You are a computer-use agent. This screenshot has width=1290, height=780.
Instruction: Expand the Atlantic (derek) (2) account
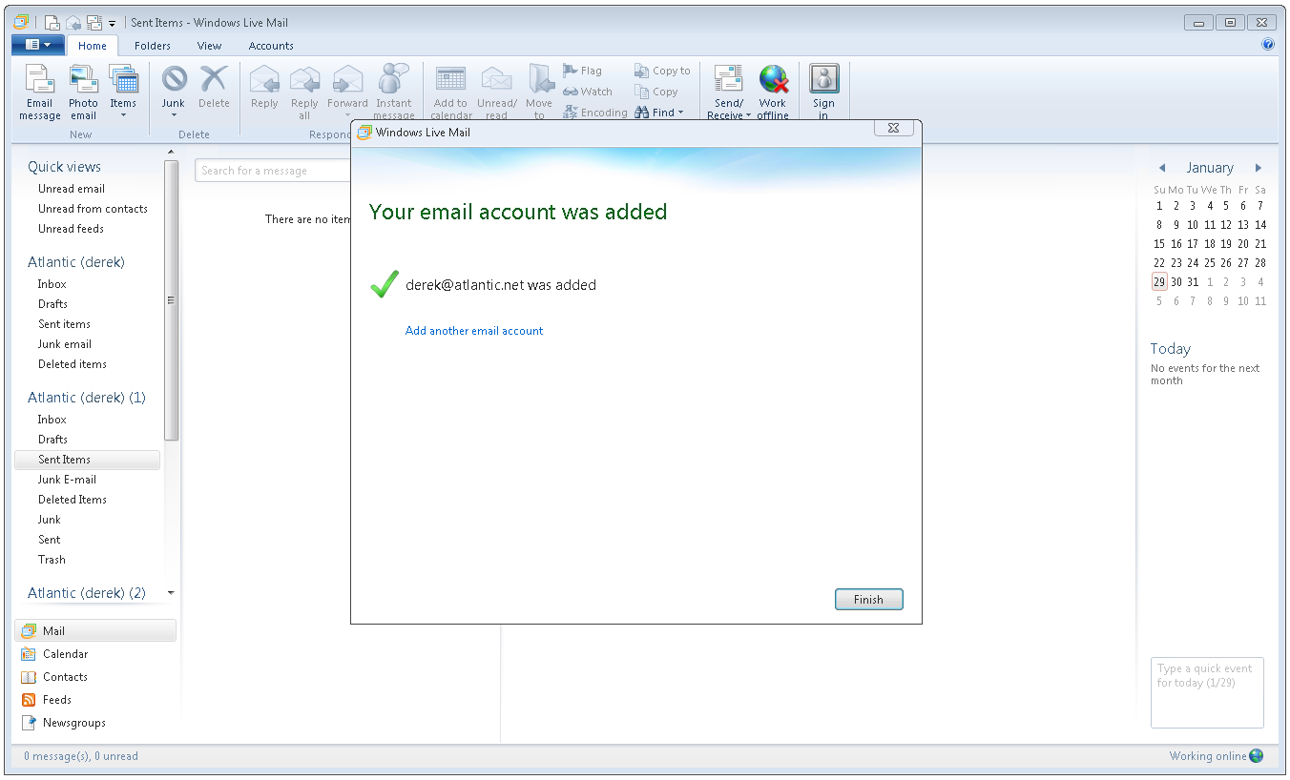(87, 593)
